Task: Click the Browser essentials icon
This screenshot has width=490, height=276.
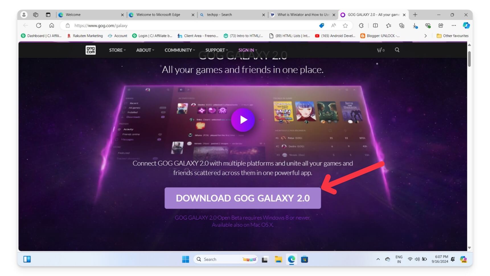Action: [x=427, y=25]
